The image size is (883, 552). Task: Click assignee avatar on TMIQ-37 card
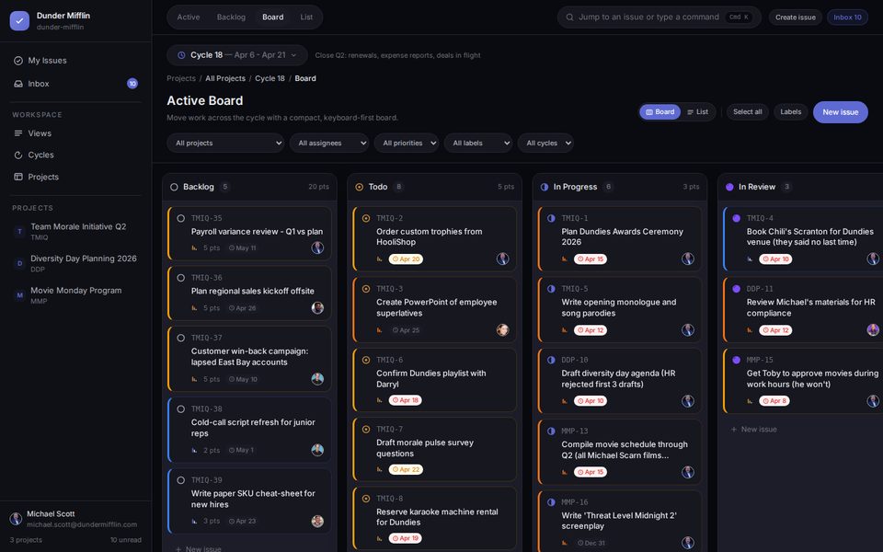coord(317,379)
